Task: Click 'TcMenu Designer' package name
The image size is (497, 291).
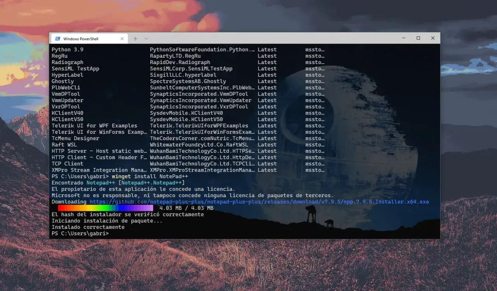Action: 75,139
